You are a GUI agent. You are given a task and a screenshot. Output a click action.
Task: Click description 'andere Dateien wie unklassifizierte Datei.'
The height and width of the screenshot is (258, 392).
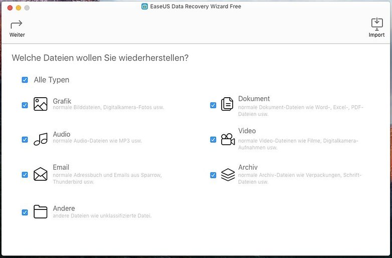coord(102,215)
